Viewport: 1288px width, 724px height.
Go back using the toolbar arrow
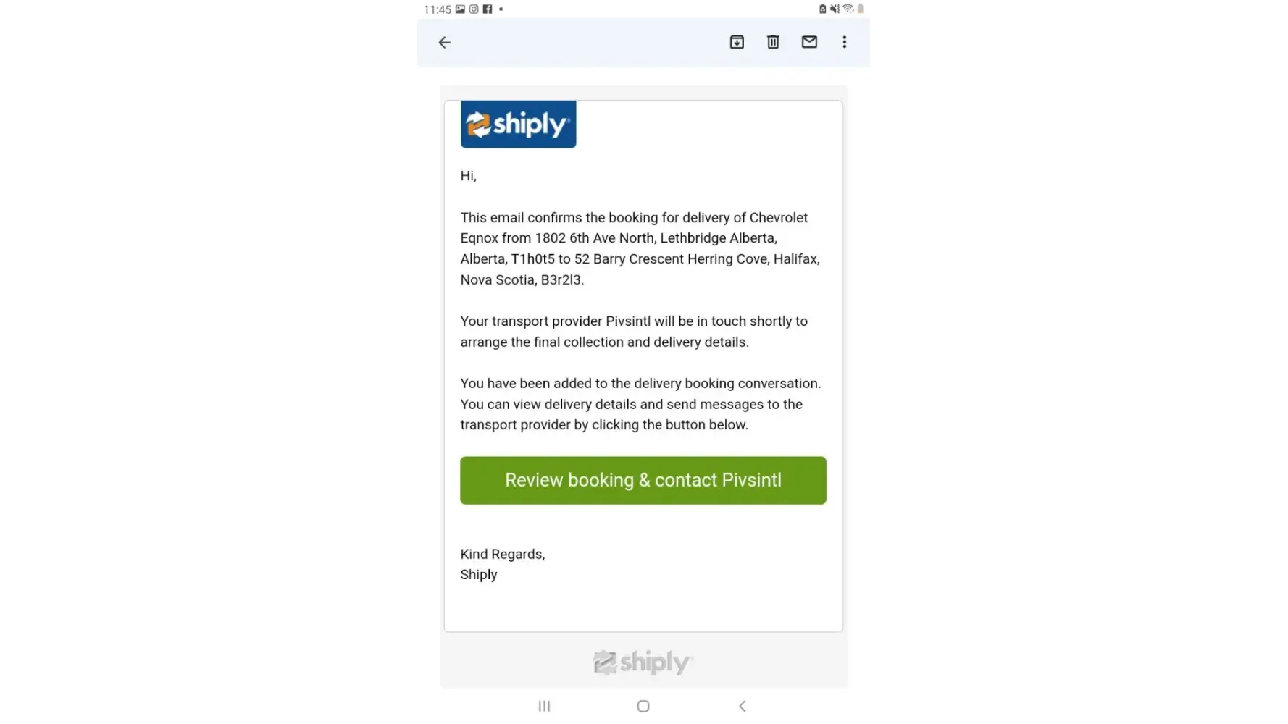[445, 43]
